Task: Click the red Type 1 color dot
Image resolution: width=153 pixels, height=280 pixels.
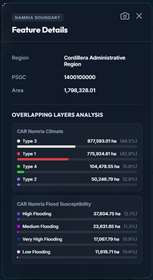Action: [x=19, y=154]
